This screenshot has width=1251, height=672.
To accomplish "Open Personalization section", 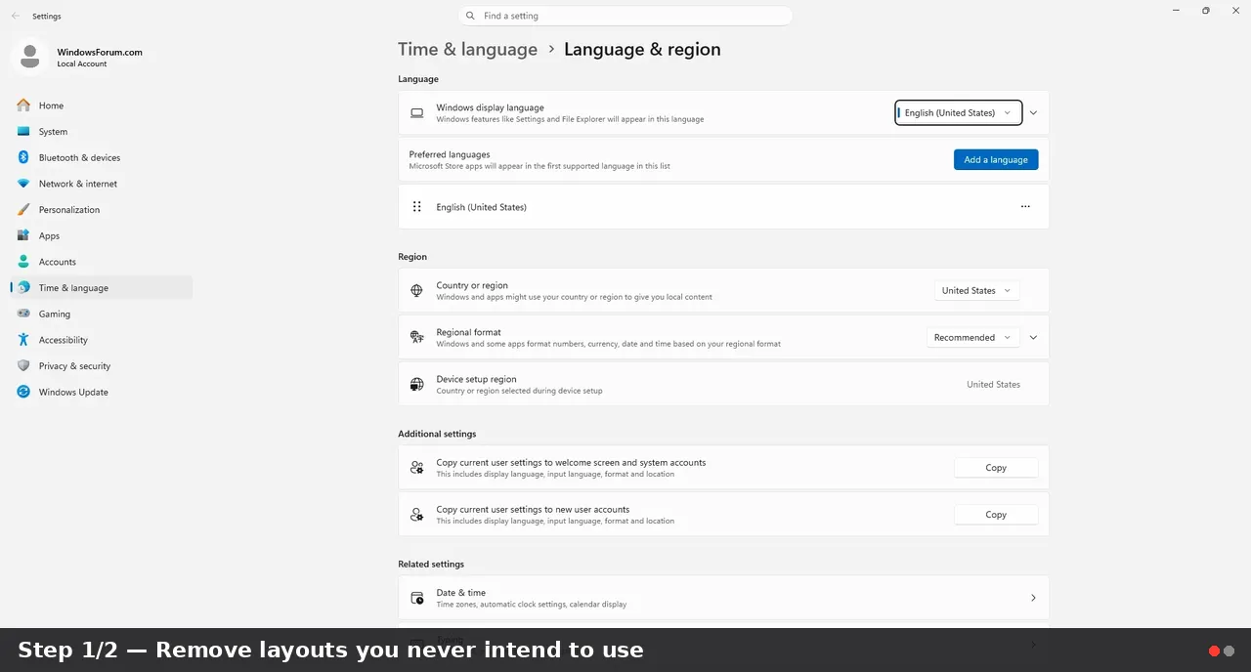I will tap(102, 210).
